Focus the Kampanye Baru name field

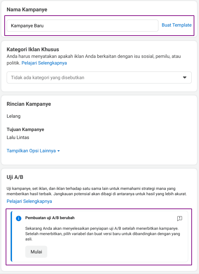[83, 26]
